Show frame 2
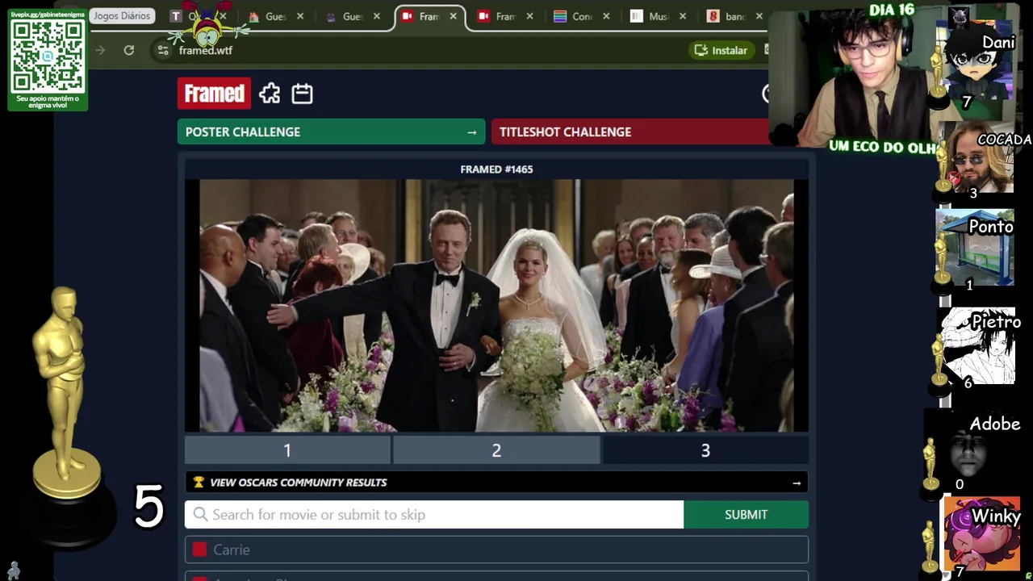 click(x=496, y=450)
